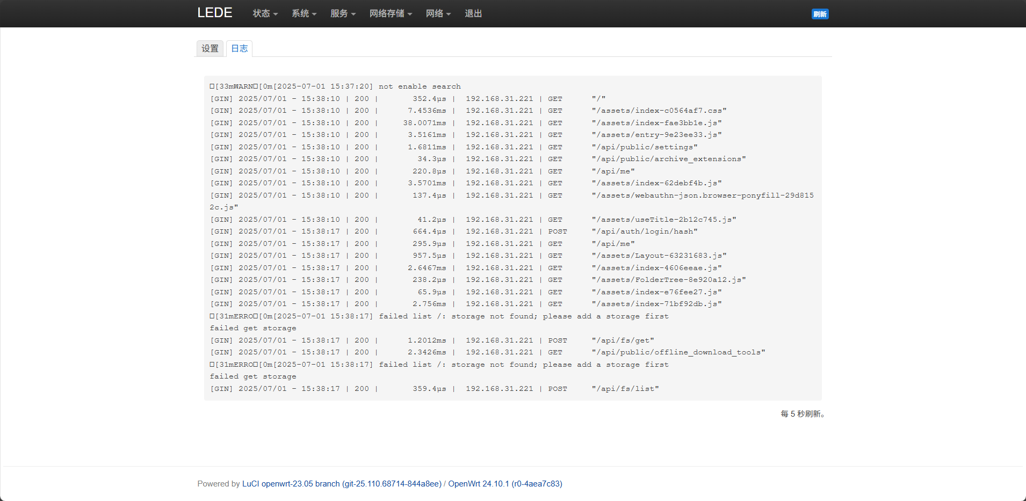Image resolution: width=1026 pixels, height=501 pixels.
Task: Open the LuCI openwrt-23.05 branch link
Action: point(342,484)
